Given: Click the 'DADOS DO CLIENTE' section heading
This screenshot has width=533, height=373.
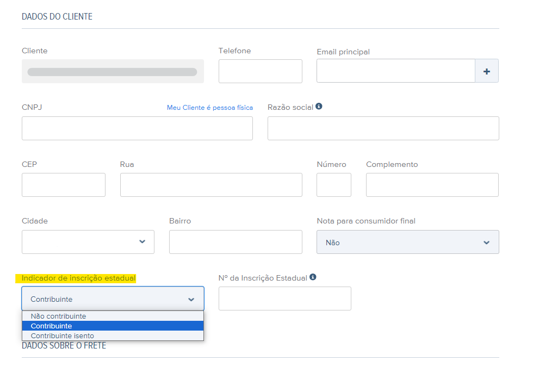Looking at the screenshot, I should pos(57,17).
